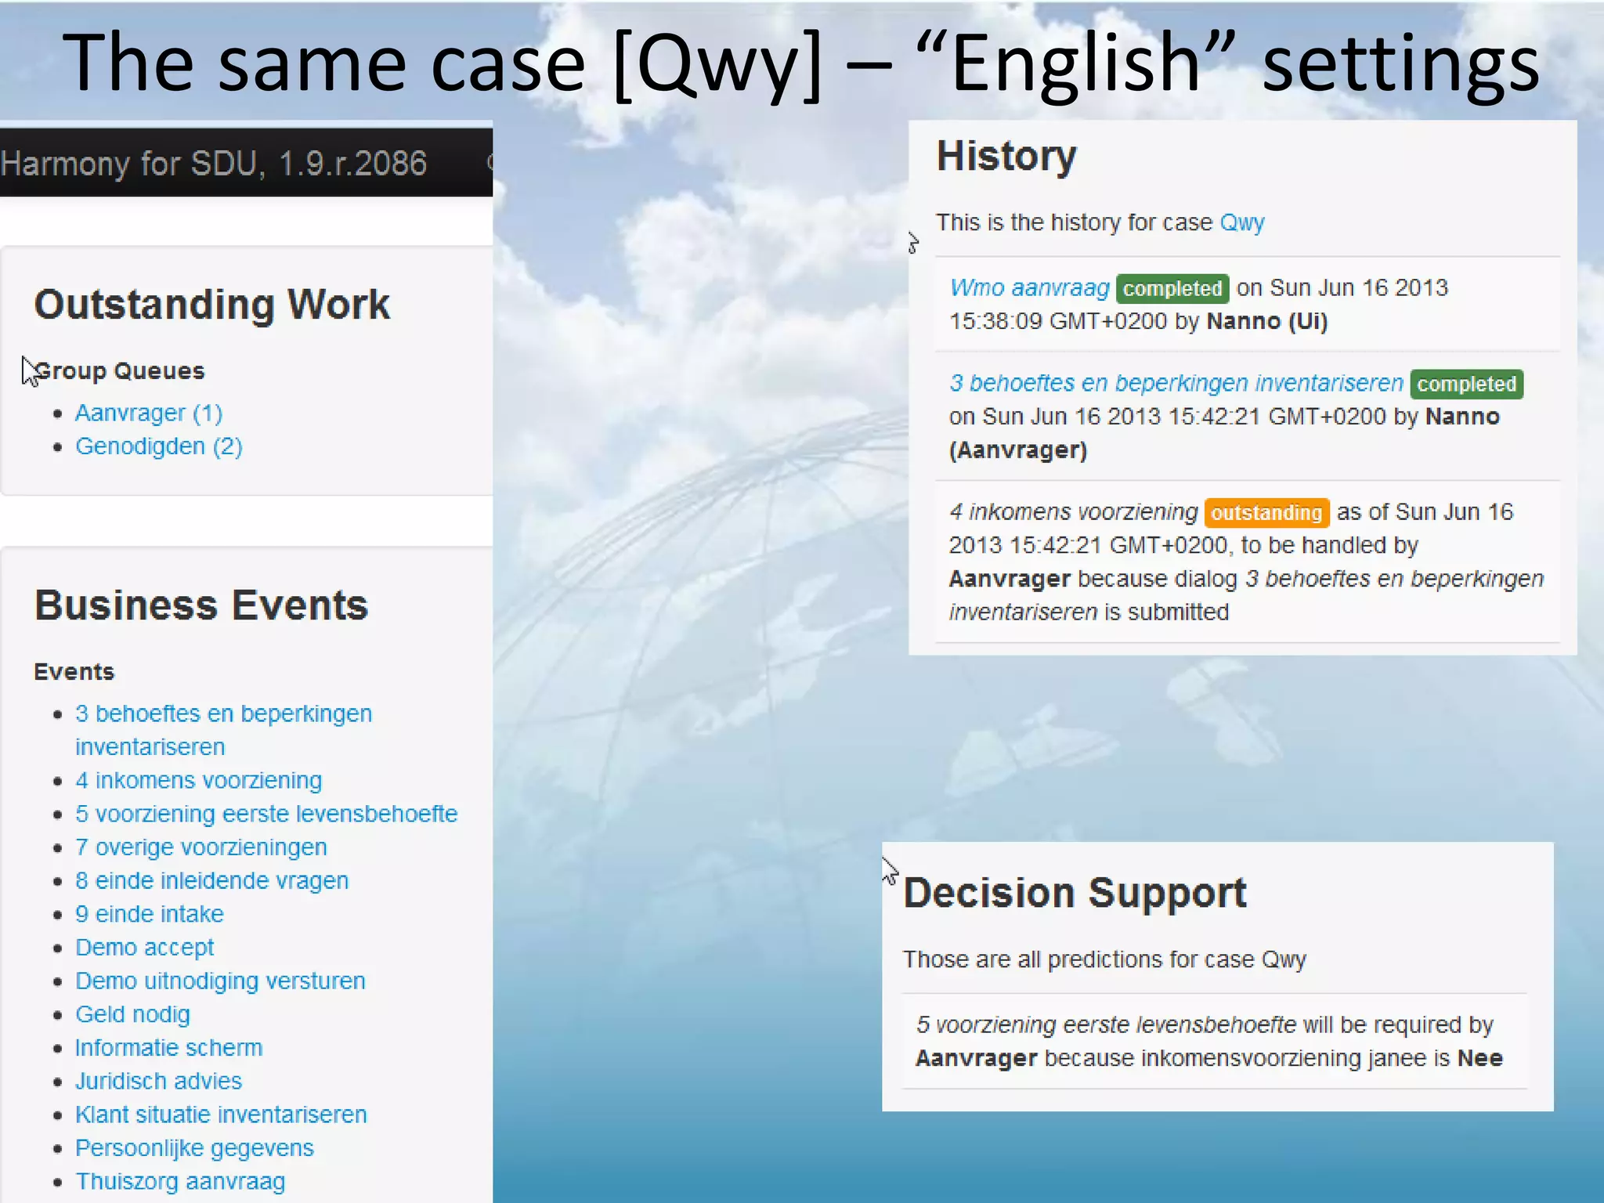Open the Juridisch advies event
The height and width of the screenshot is (1203, 1604).
[x=159, y=1081]
